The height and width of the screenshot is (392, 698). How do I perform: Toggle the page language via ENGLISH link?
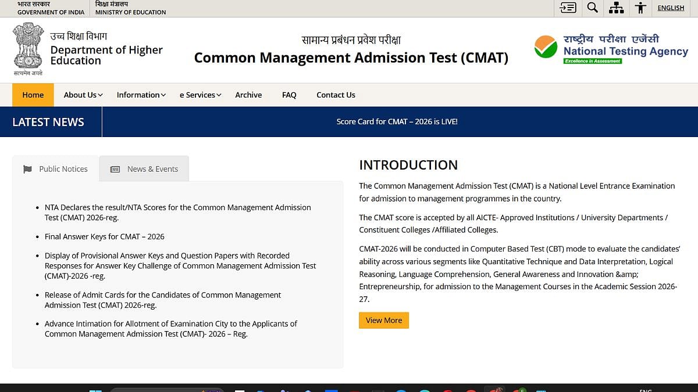pos(671,8)
